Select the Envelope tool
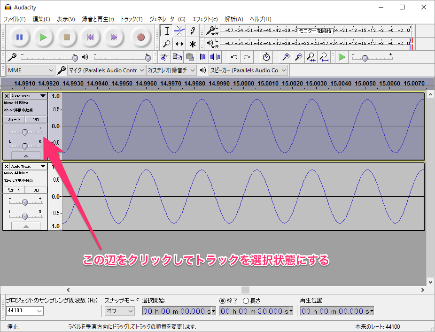Screen dimensions: 435x332 179,31
